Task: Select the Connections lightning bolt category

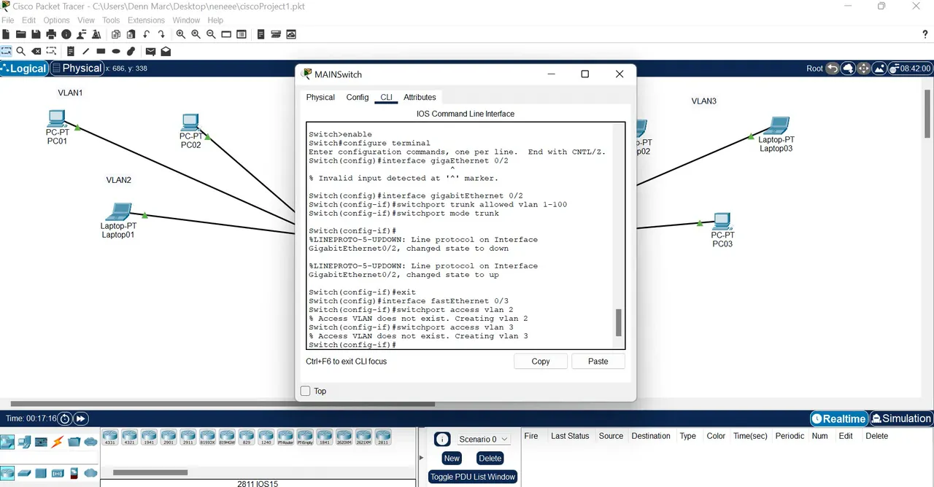Action: pos(58,442)
